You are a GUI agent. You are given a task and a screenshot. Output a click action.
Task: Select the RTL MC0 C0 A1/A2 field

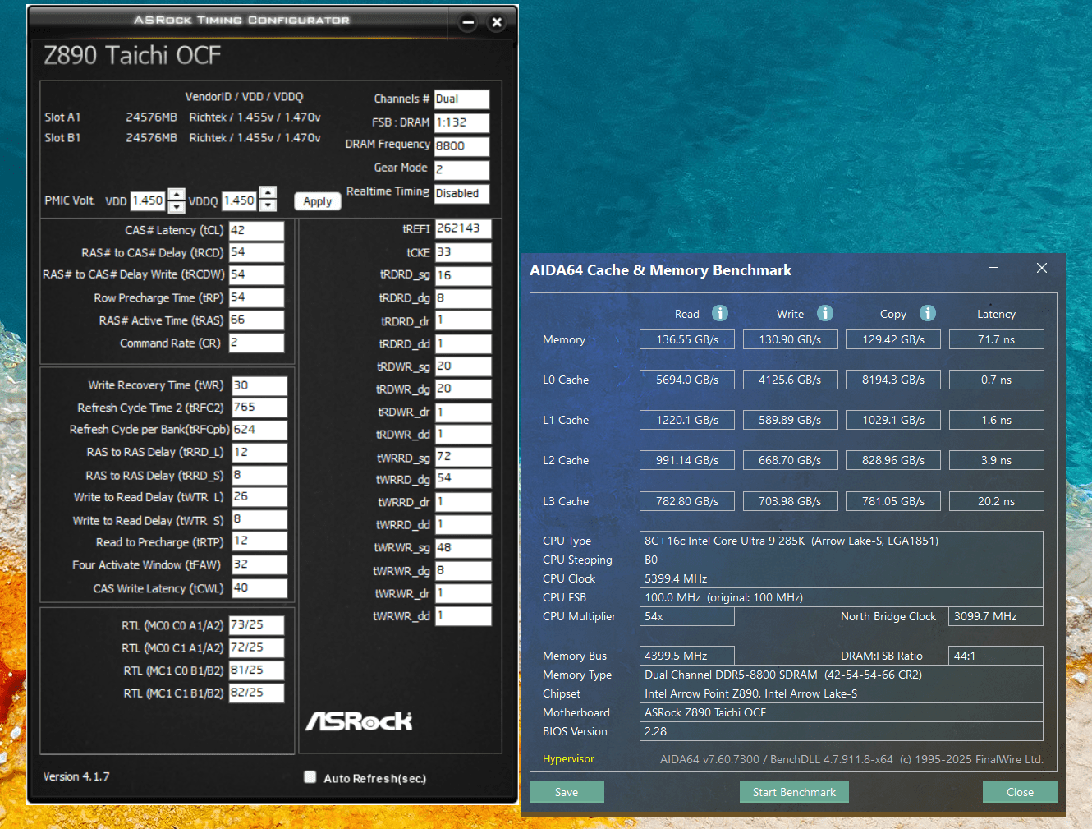(257, 625)
